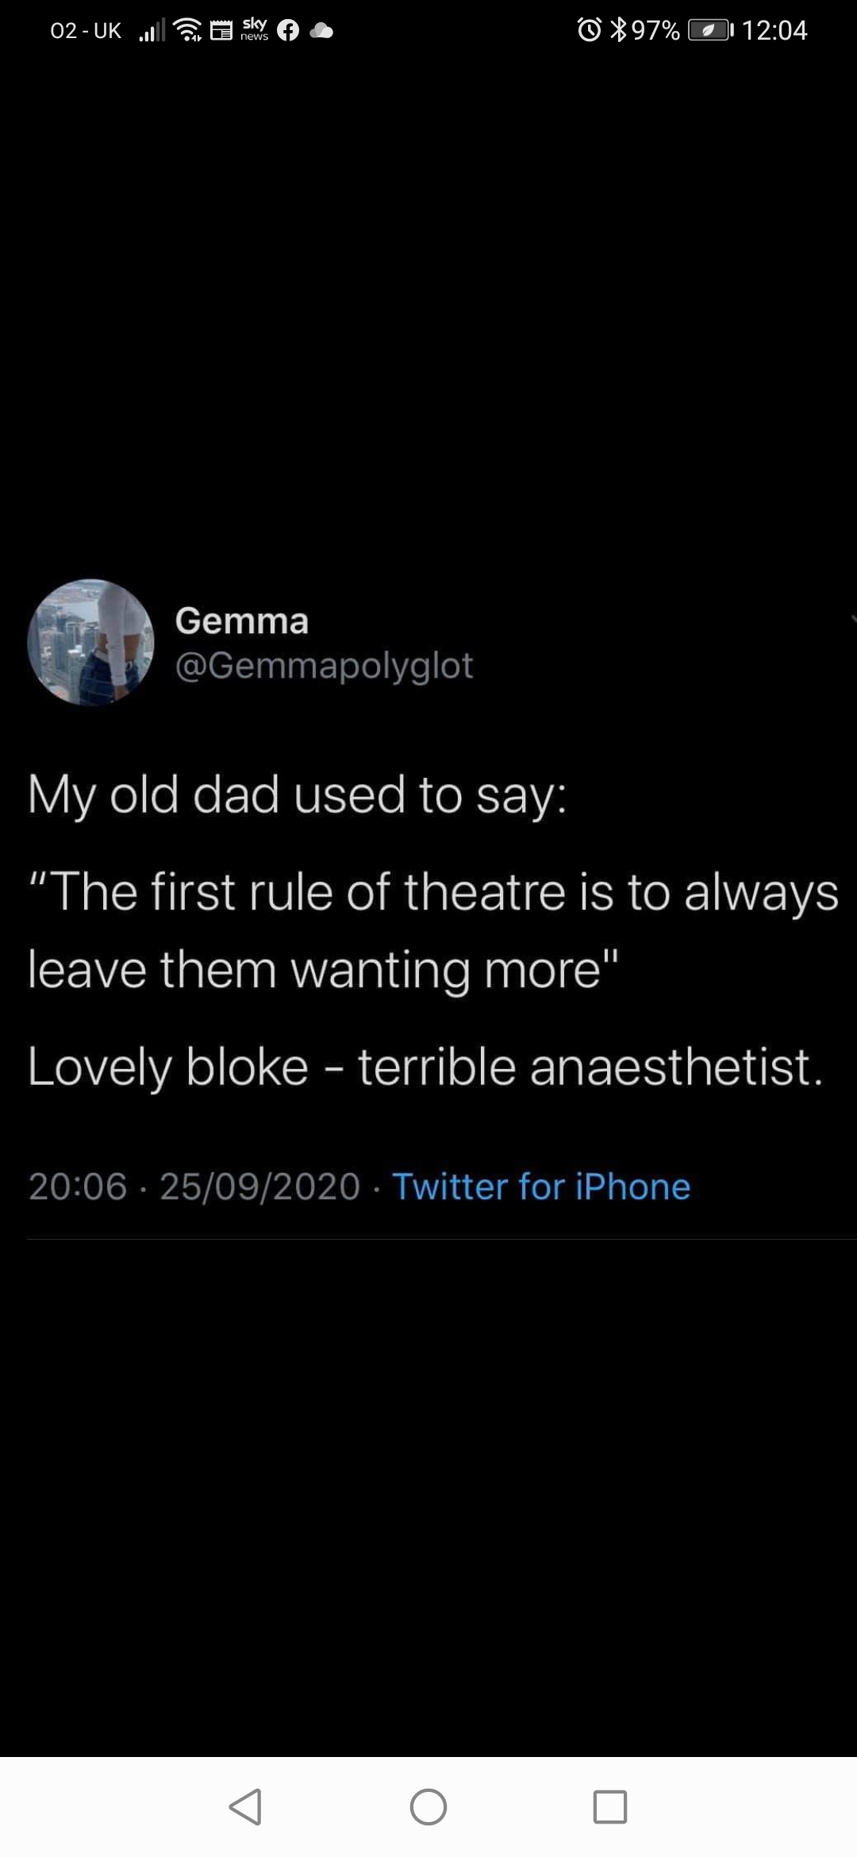Tap the @Gemmapolyglot handle
The image size is (857, 1857).
click(x=324, y=665)
